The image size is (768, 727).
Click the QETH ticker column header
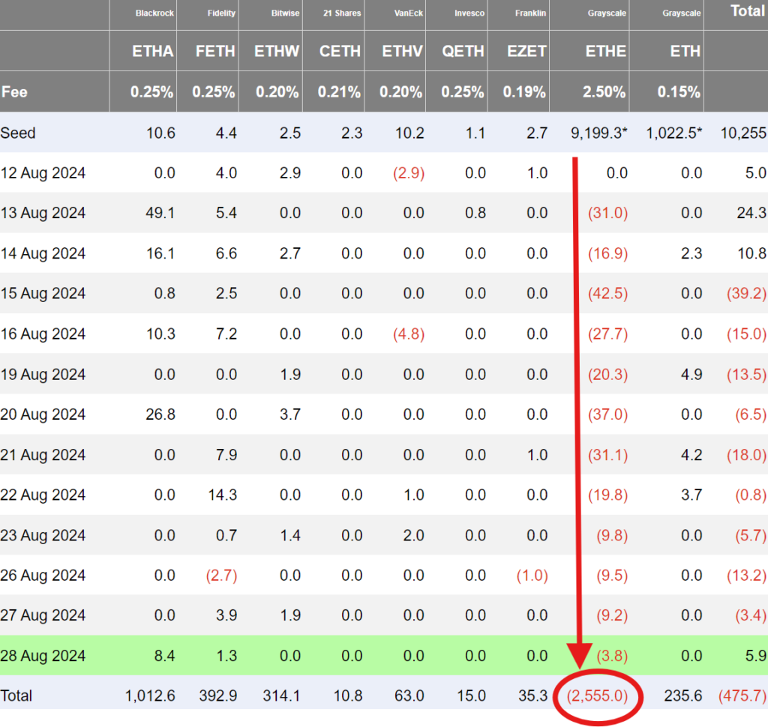tap(463, 52)
